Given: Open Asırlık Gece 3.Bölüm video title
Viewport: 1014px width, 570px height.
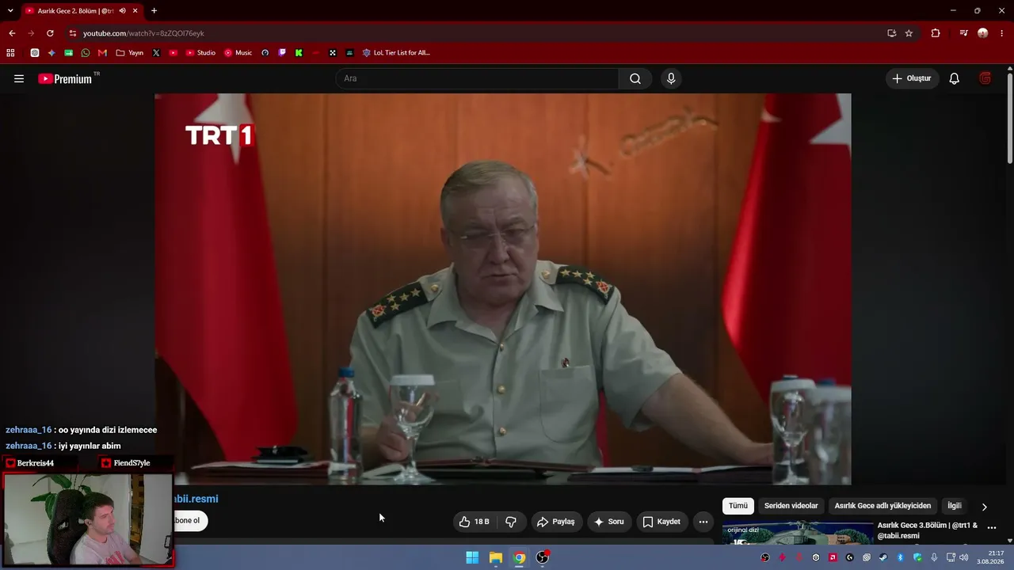Looking at the screenshot, I should [x=927, y=530].
